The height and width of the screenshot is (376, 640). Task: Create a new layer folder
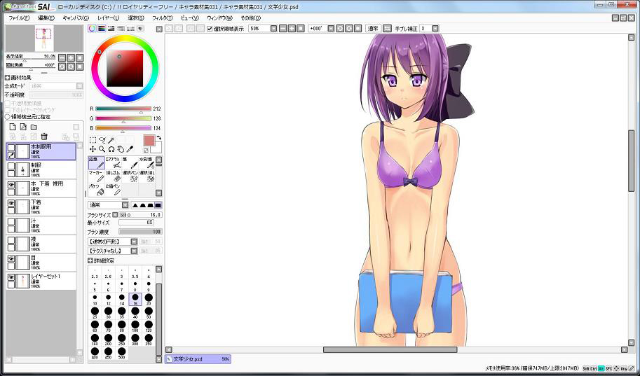click(33, 127)
